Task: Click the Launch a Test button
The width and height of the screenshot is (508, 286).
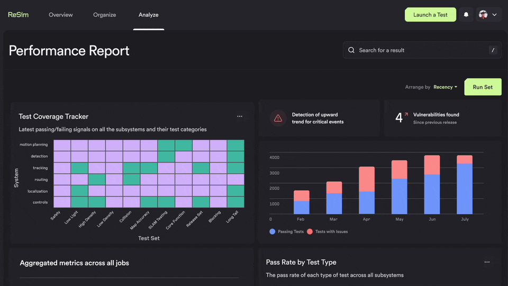Action: coord(430,15)
